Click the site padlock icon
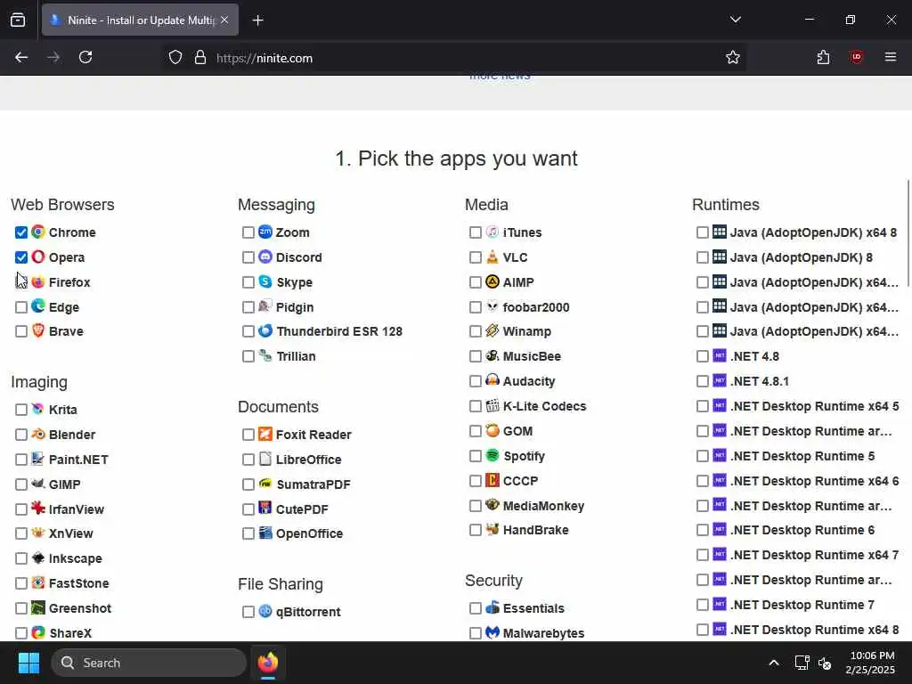The height and width of the screenshot is (684, 912). [x=200, y=58]
